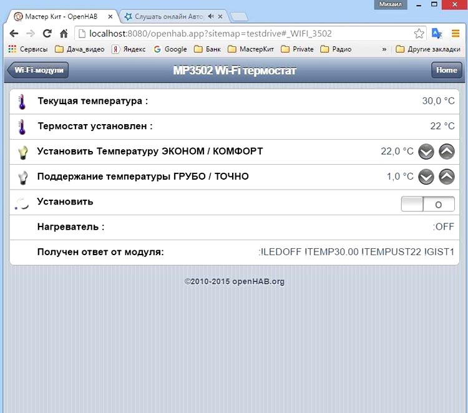Switch to Мастер Кит - OpenHAB tab

61,16
